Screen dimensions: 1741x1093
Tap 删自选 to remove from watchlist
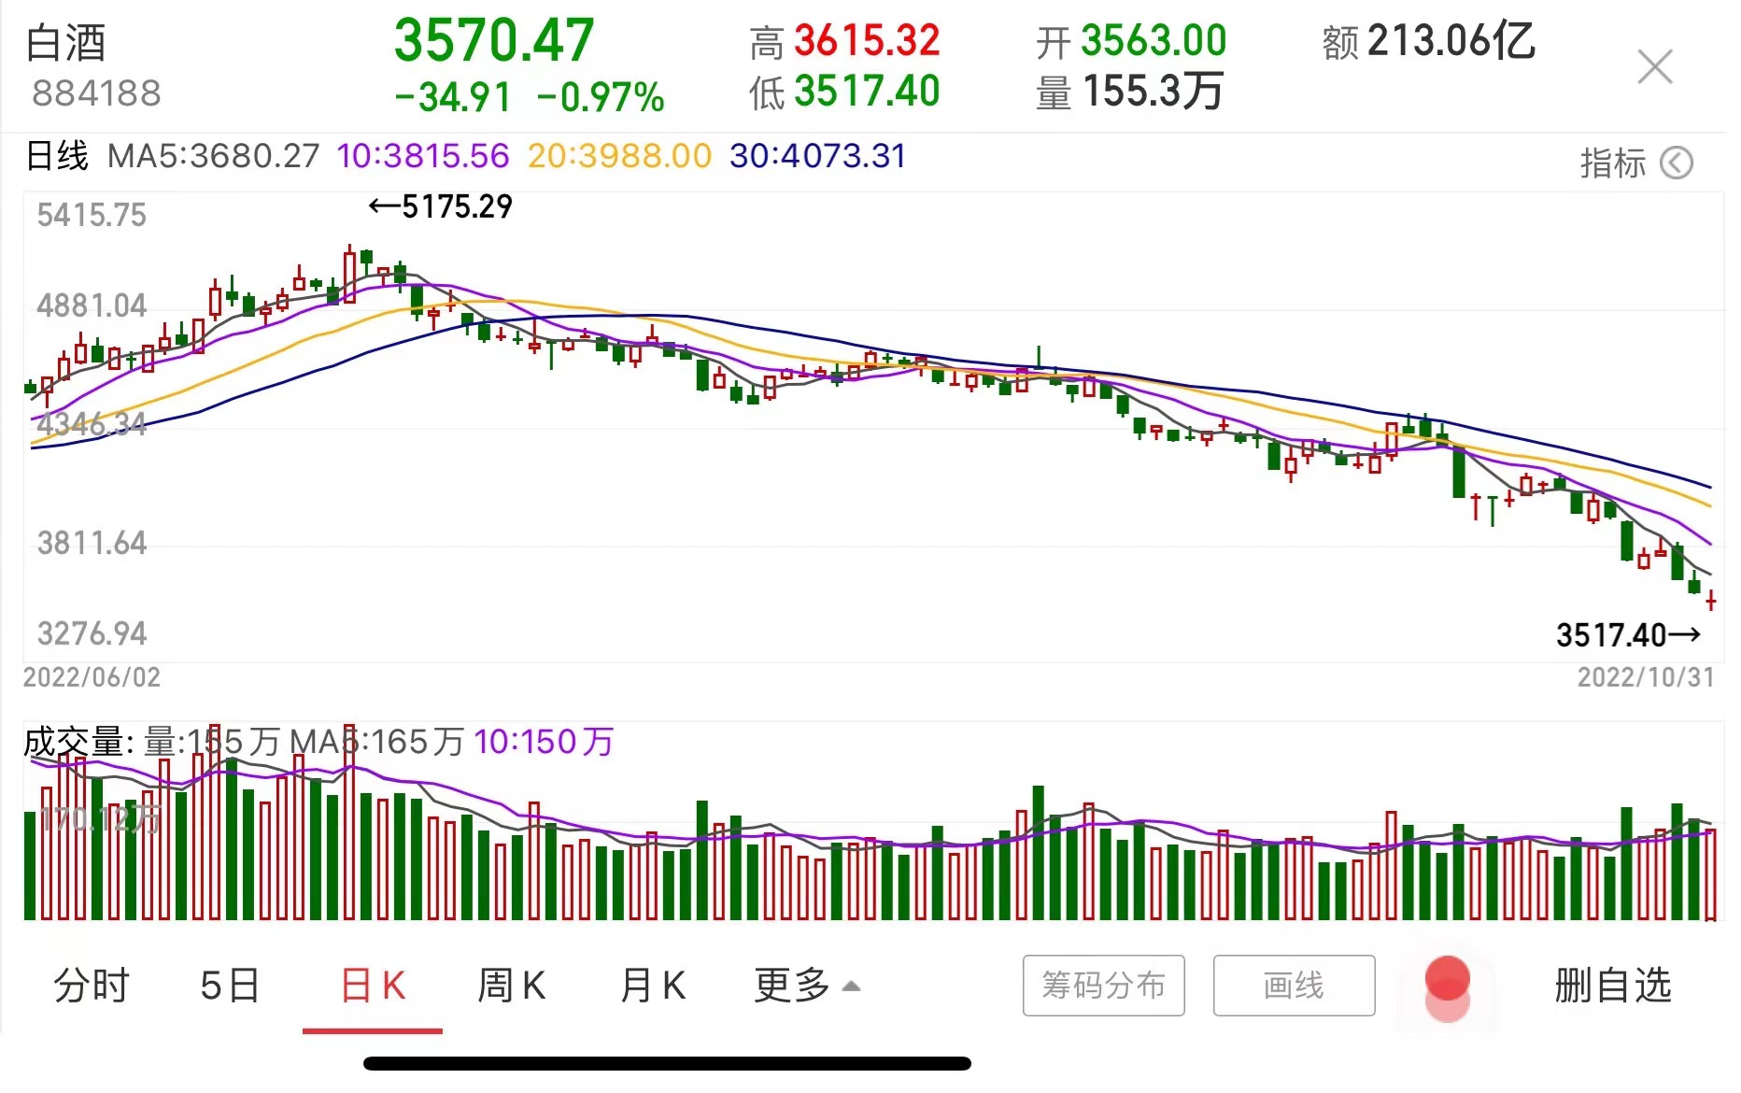1612,986
